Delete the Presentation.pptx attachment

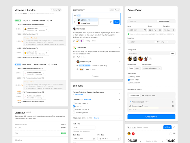coord(173,102)
